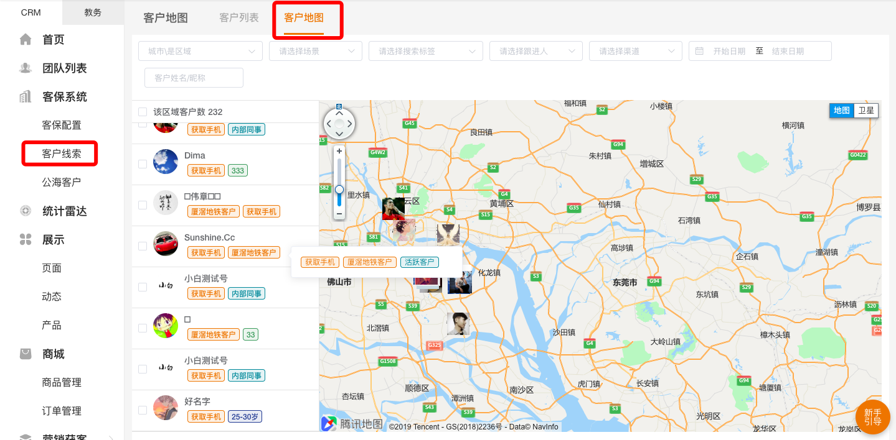The image size is (896, 440).
Task: Click the orange 新手引导 button
Action: 872,417
